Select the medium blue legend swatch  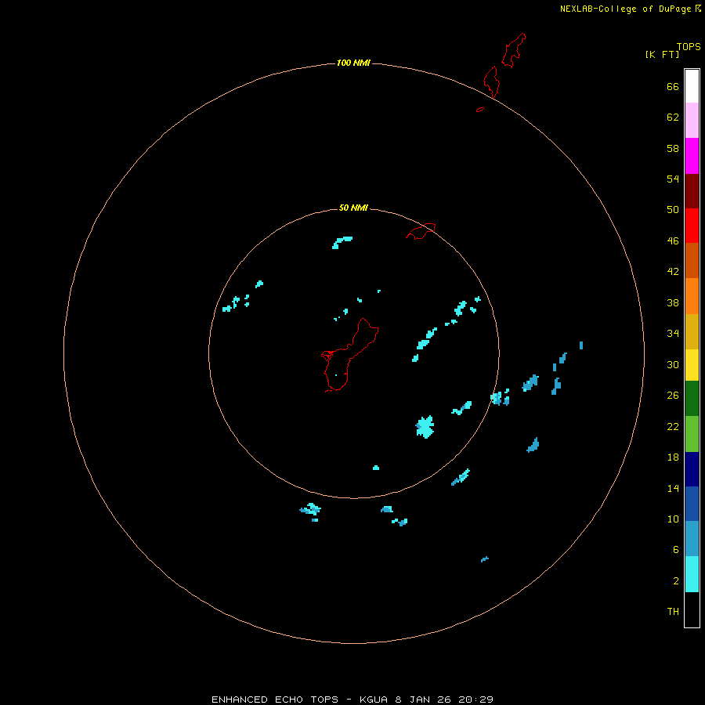click(x=692, y=504)
